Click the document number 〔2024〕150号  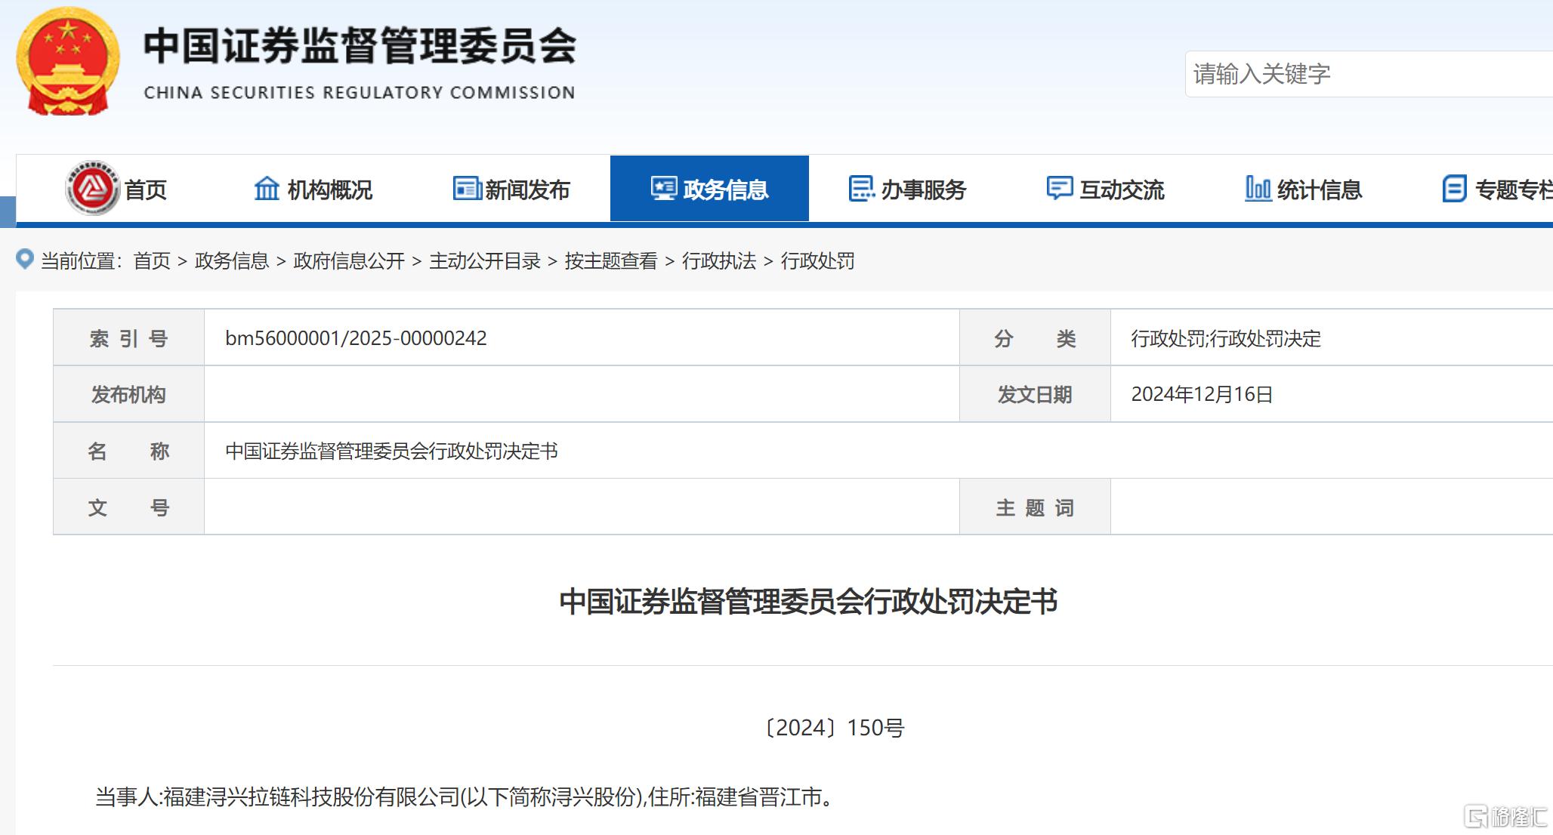pyautogui.click(x=834, y=728)
